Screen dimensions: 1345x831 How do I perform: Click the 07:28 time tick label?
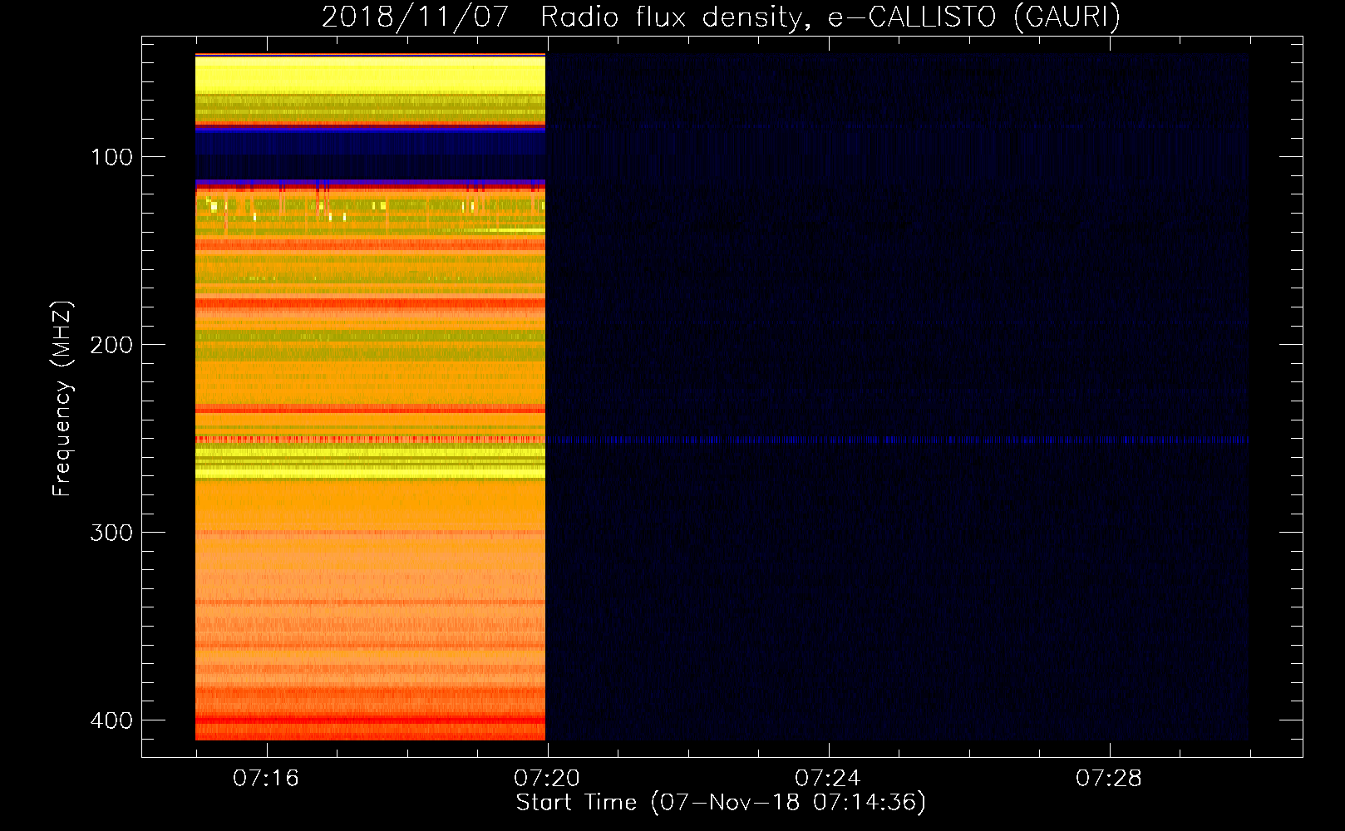pyautogui.click(x=1108, y=778)
